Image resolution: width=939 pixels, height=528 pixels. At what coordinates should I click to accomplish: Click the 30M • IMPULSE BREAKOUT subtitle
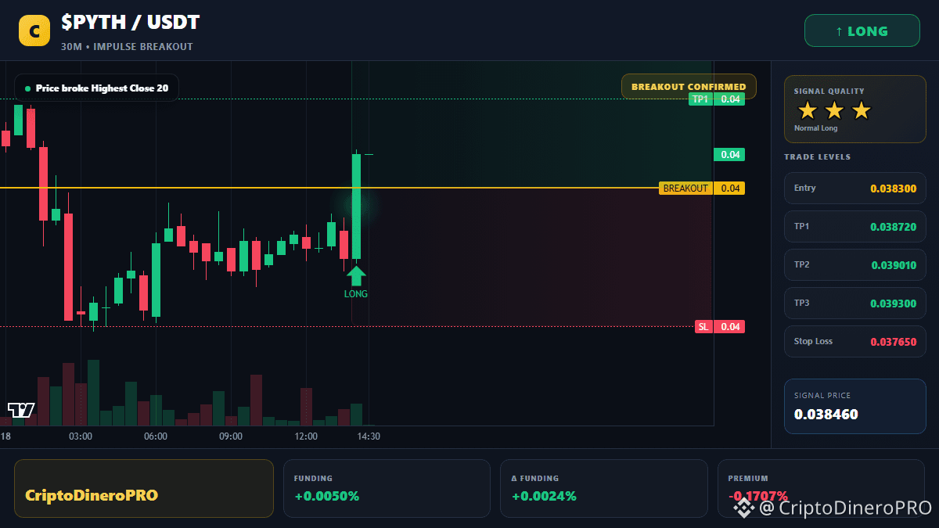coord(127,47)
